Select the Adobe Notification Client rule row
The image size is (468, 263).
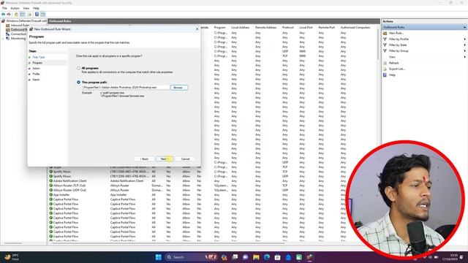(x=197, y=180)
